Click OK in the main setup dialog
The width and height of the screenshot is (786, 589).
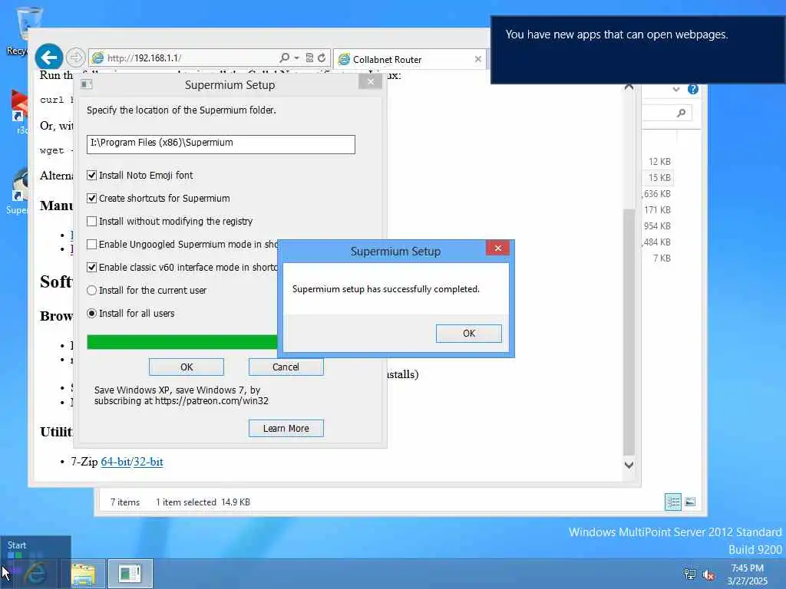[x=187, y=367]
